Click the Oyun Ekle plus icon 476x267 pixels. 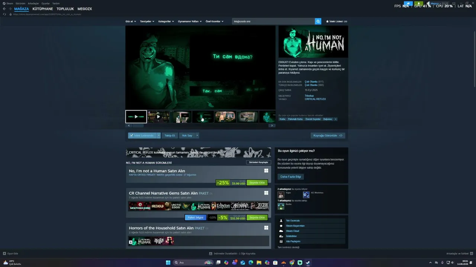tap(4, 254)
